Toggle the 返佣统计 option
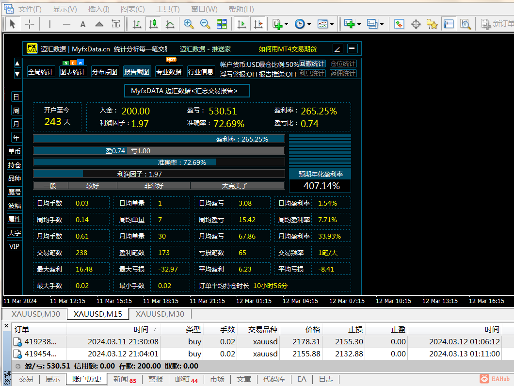The height and width of the screenshot is (386, 514). pyautogui.click(x=343, y=73)
